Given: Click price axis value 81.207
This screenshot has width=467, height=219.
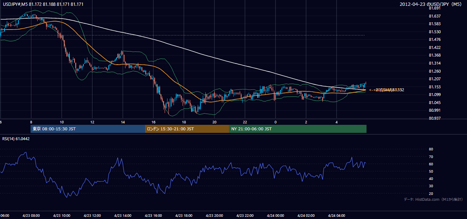Looking at the screenshot, I should click(x=434, y=79).
